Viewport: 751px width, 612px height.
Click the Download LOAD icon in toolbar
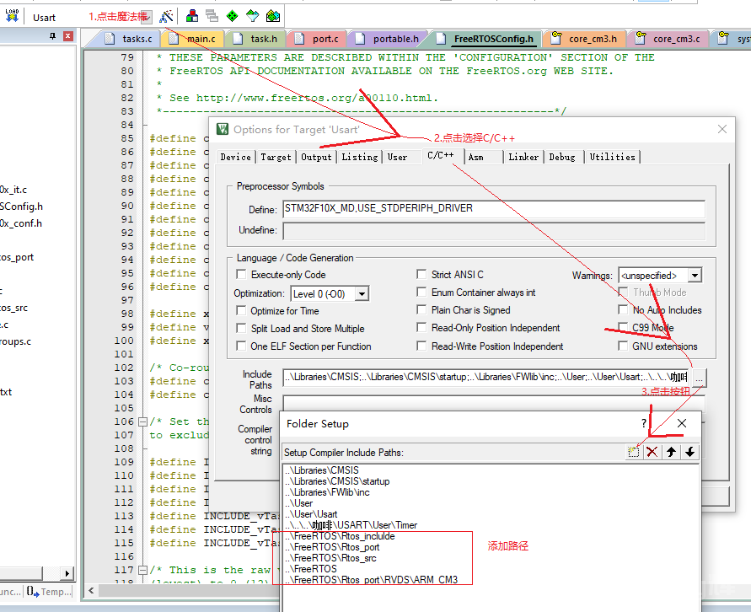[12, 16]
